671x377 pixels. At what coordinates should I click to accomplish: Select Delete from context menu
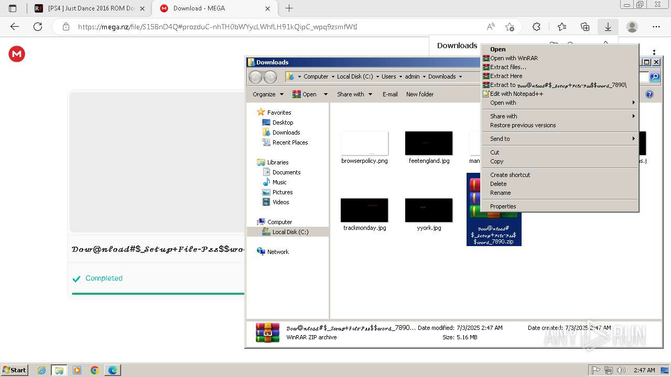(x=560, y=184)
